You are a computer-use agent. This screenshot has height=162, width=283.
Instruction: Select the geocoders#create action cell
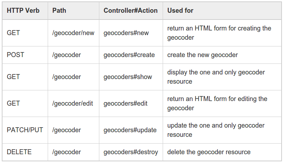[x=129, y=55]
